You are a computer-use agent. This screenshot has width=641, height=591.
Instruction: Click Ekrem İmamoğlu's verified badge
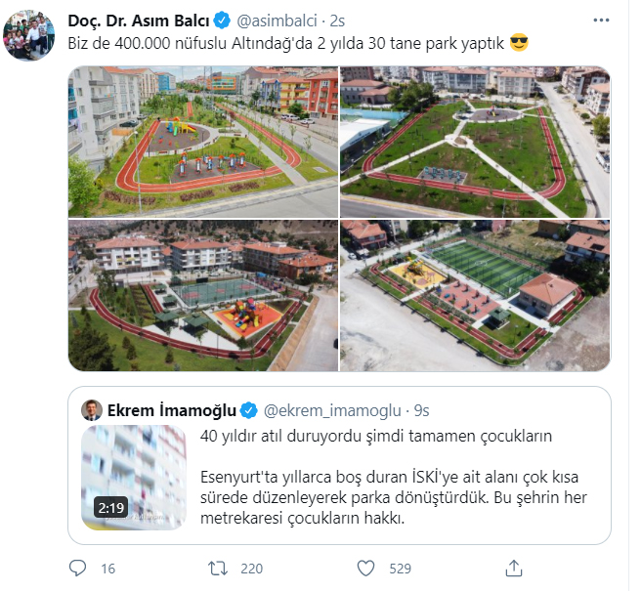point(248,410)
